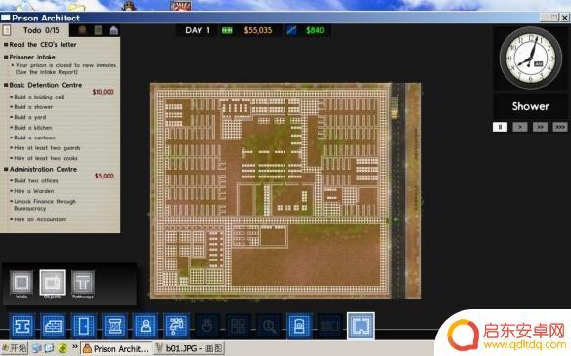571x356 pixels.
Task: Open the house icon beside Todo
Action: pyautogui.click(x=113, y=30)
